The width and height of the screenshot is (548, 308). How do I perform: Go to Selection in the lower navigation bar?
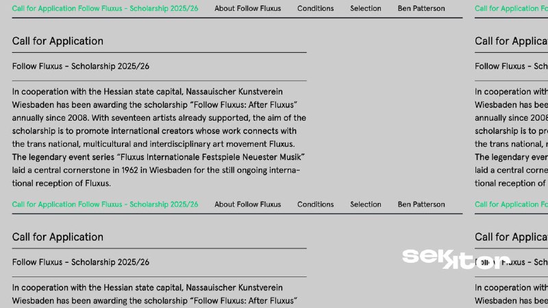365,204
